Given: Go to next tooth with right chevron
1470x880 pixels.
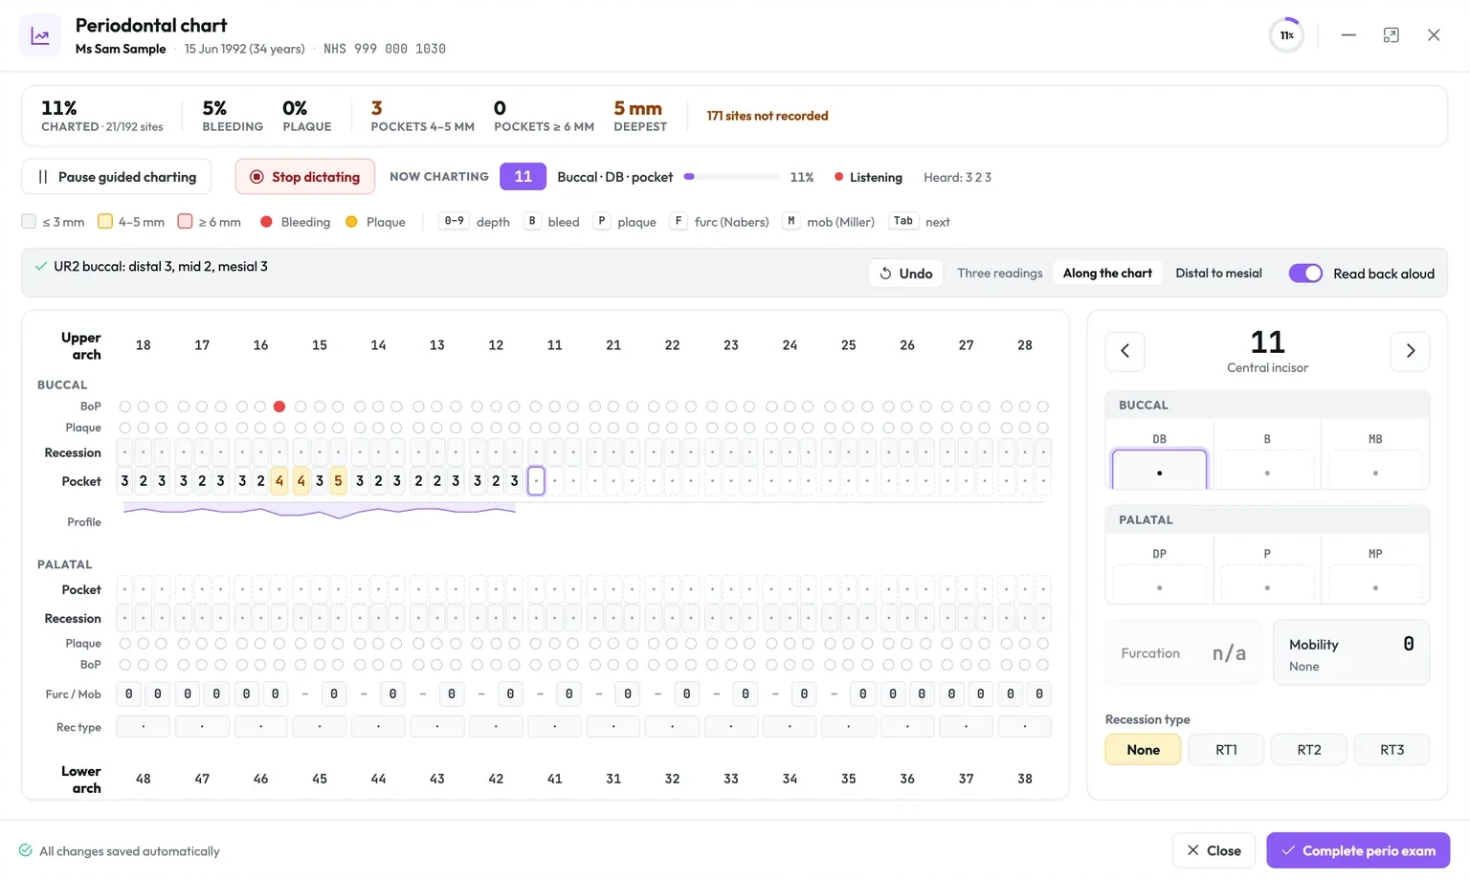Looking at the screenshot, I should point(1410,351).
